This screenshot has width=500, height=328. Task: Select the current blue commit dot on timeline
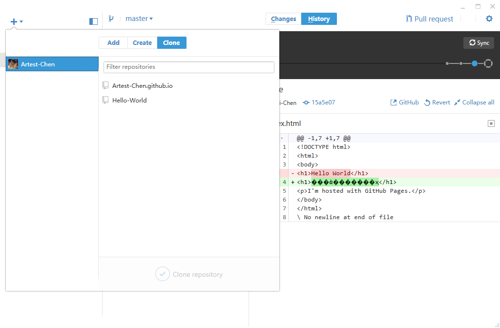pyautogui.click(x=475, y=63)
